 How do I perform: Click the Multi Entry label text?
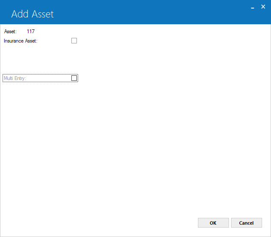pyautogui.click(x=15, y=78)
